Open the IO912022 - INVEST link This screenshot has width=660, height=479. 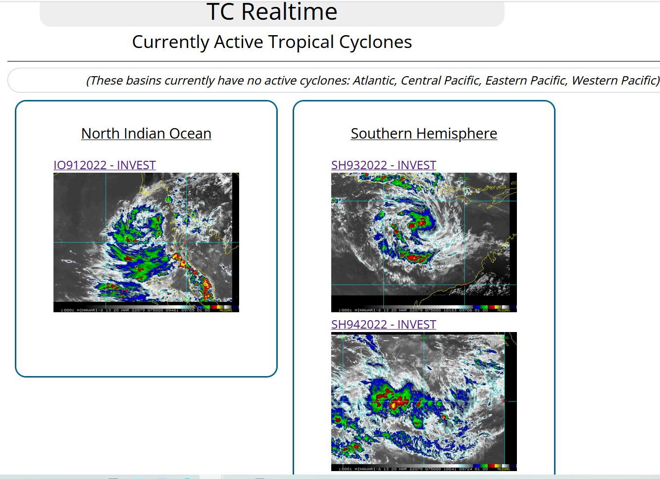[104, 165]
